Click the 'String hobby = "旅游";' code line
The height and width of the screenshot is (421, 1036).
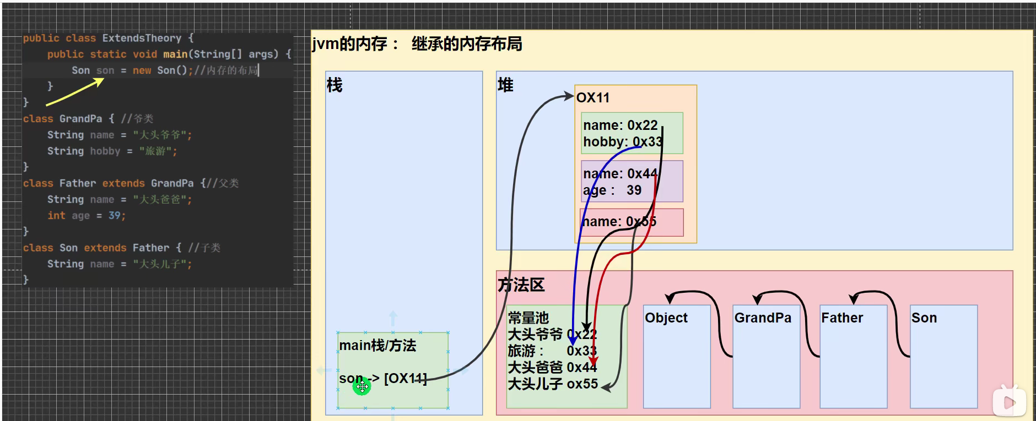(x=112, y=151)
